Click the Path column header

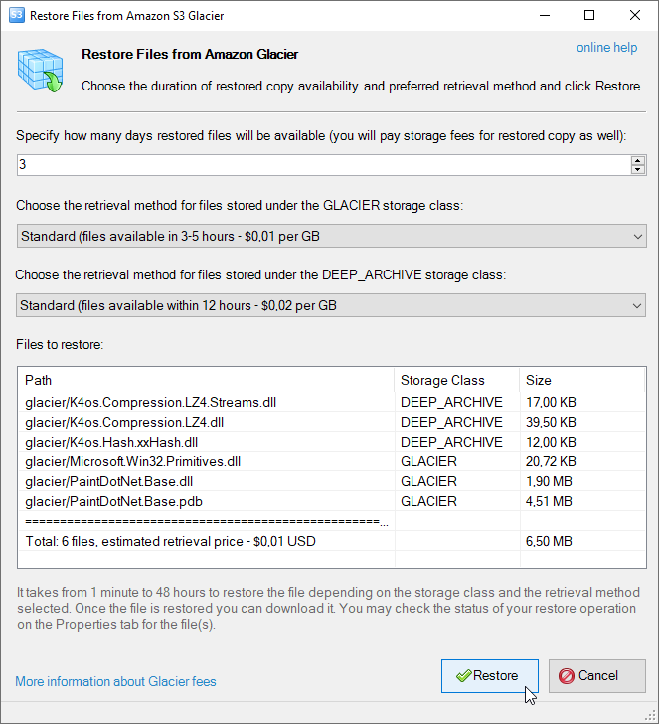(206, 380)
